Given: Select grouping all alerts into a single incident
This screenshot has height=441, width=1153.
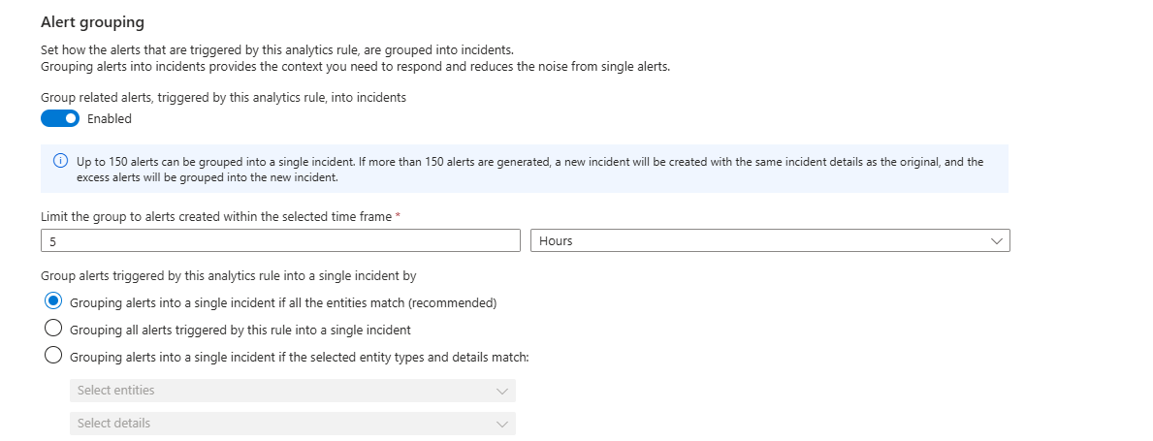Looking at the screenshot, I should click(53, 329).
